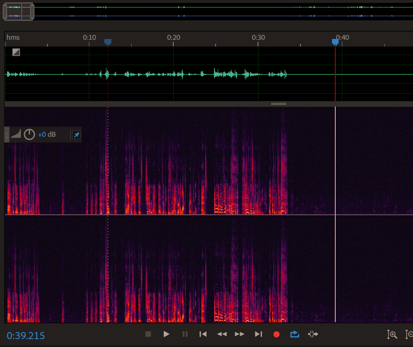Click the Skip to End transport icon
Image resolution: width=413 pixels, height=347 pixels.
(258, 334)
